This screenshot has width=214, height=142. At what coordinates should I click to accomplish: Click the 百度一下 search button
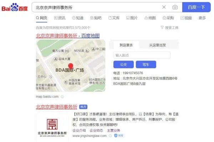pos(196,7)
